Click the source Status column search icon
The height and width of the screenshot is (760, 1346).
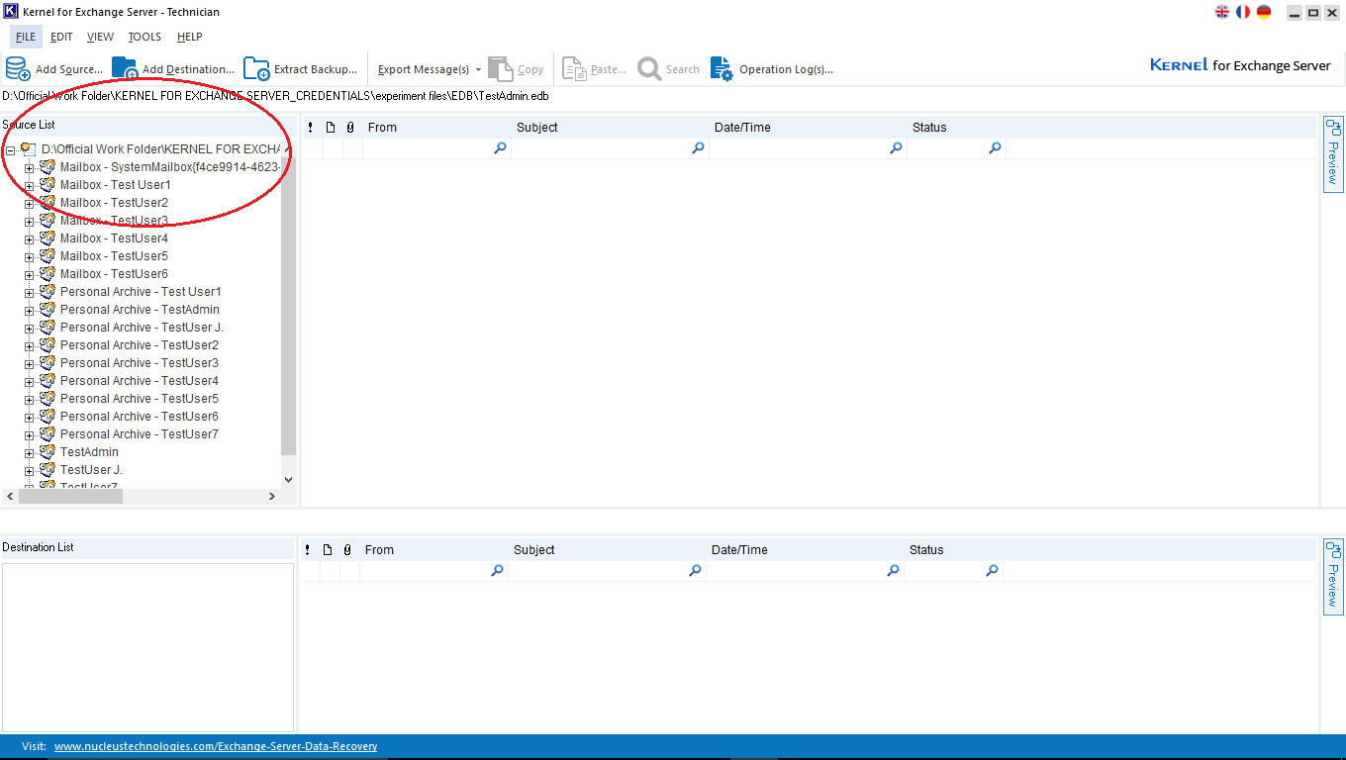pos(995,148)
